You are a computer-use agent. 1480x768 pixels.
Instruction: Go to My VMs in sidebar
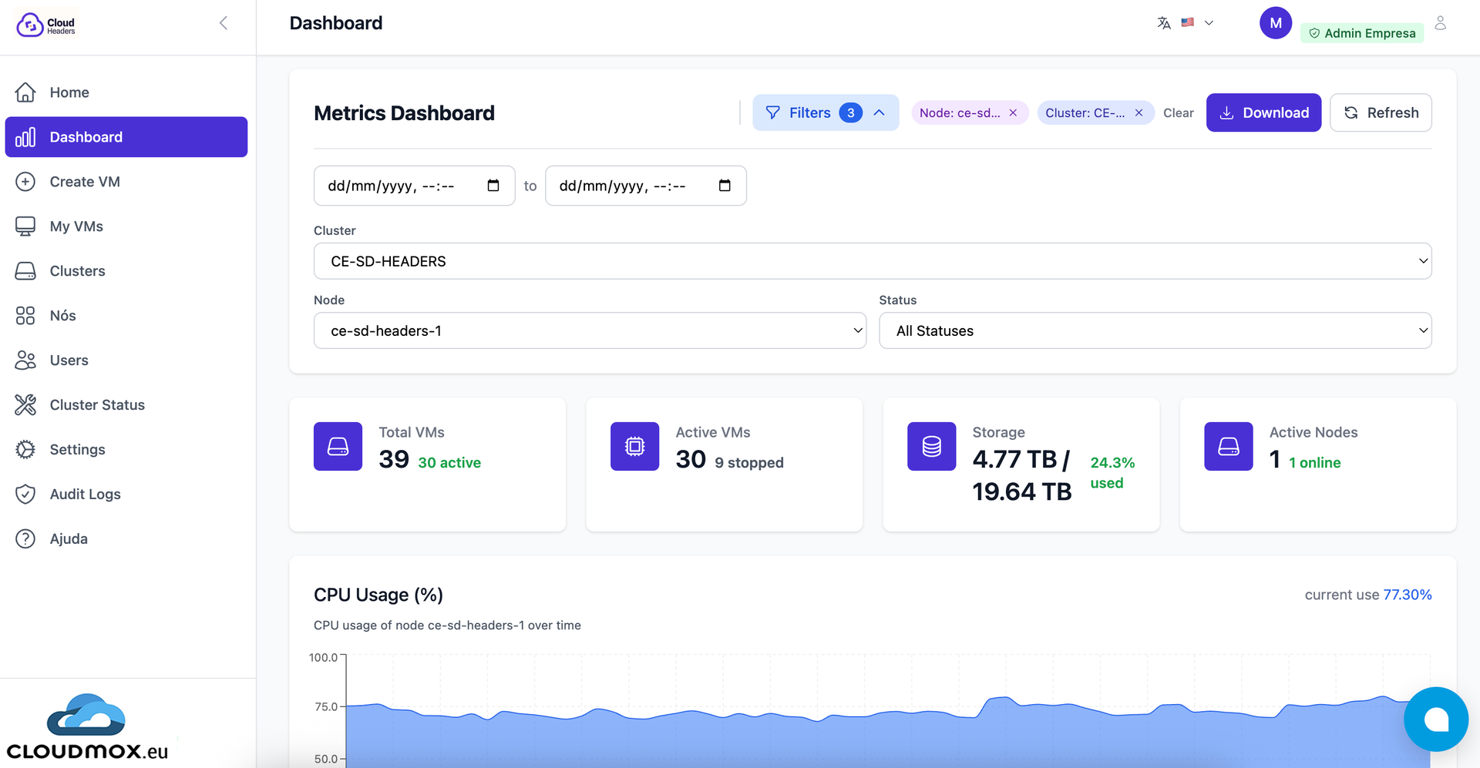tap(76, 226)
